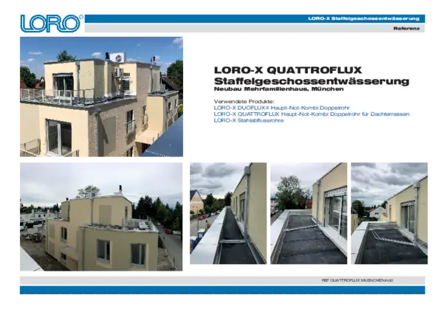
Task: Select 'Neubau Mehrfamilienhaus, München' subtitle
Action: click(278, 89)
